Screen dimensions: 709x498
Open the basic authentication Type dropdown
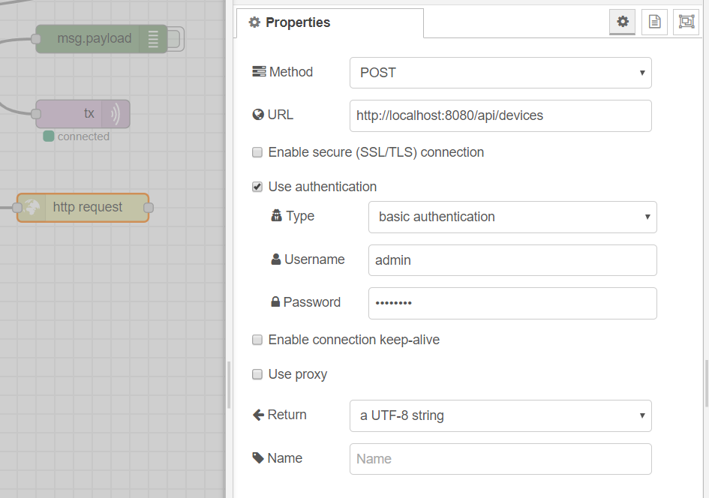pos(512,217)
